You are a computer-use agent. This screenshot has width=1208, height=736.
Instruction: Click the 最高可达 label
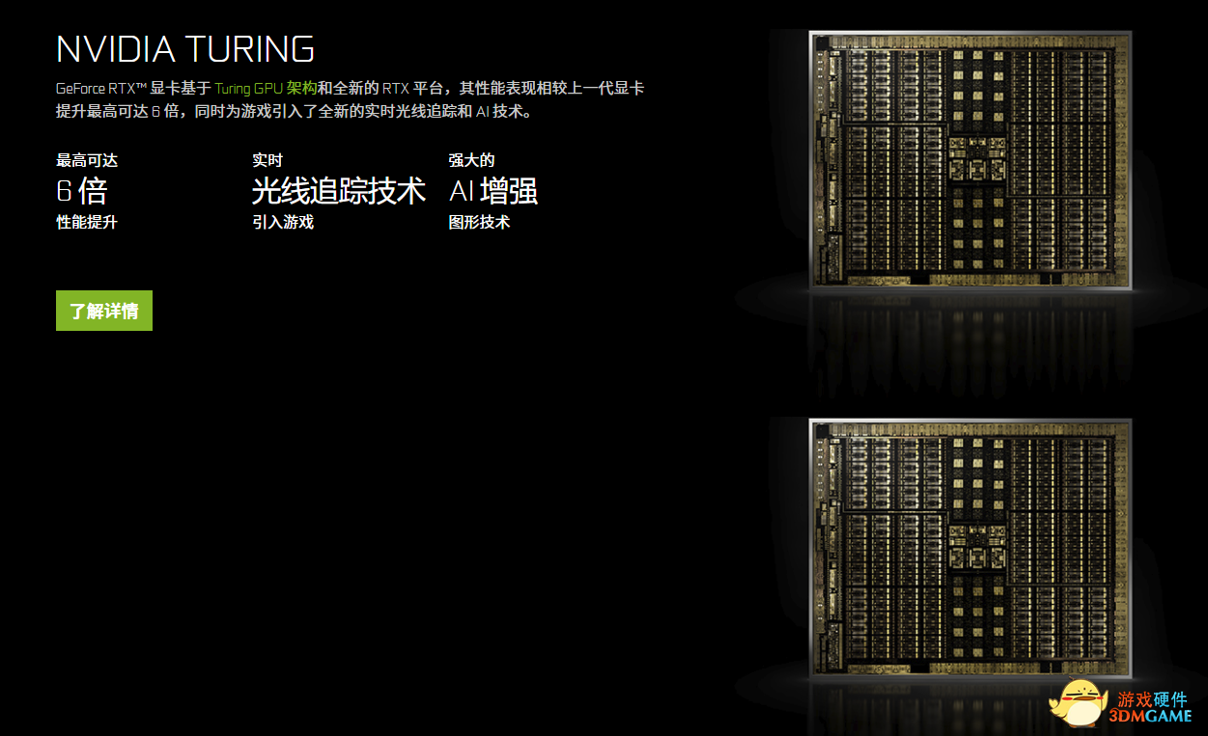(87, 160)
